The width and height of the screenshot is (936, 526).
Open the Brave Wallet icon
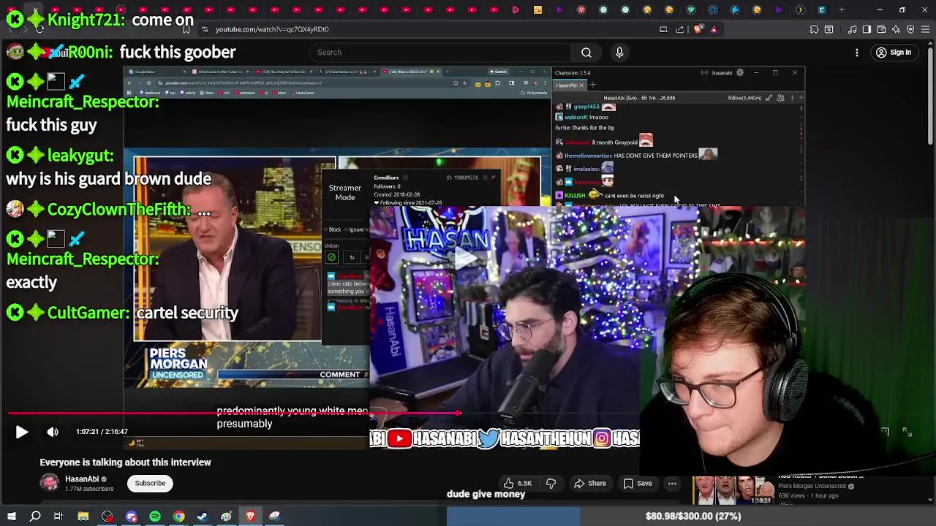(881, 29)
